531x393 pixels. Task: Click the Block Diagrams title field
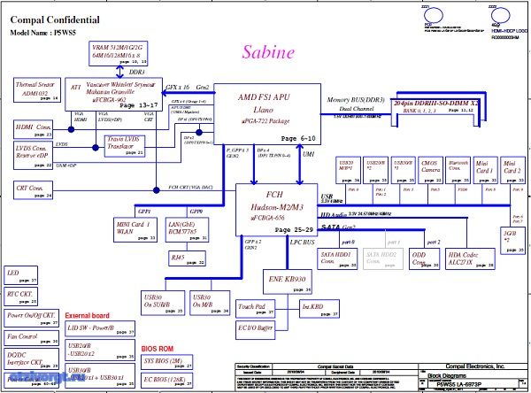(x=447, y=375)
